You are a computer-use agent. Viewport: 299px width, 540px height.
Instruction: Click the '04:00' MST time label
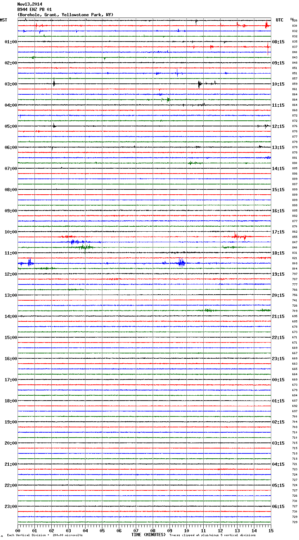pyautogui.click(x=11, y=105)
